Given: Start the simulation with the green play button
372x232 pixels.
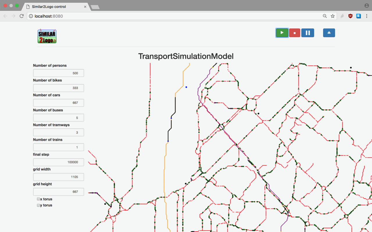Looking at the screenshot, I should pos(282,33).
